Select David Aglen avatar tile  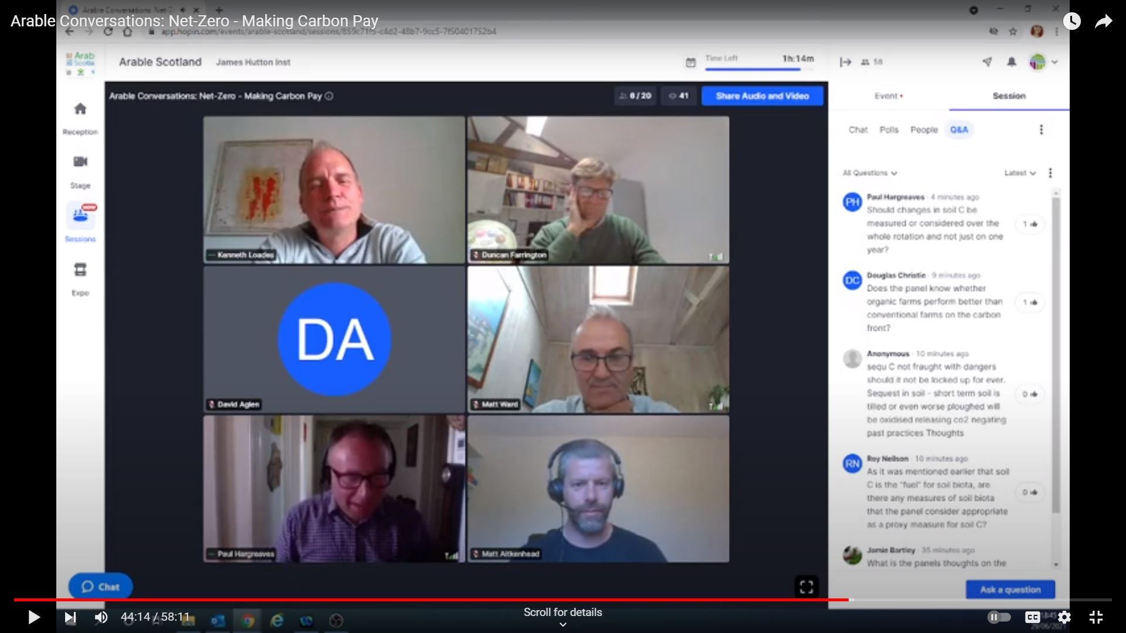[334, 340]
